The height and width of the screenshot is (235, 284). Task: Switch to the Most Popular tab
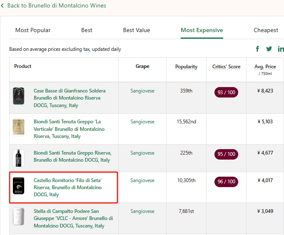click(x=33, y=30)
